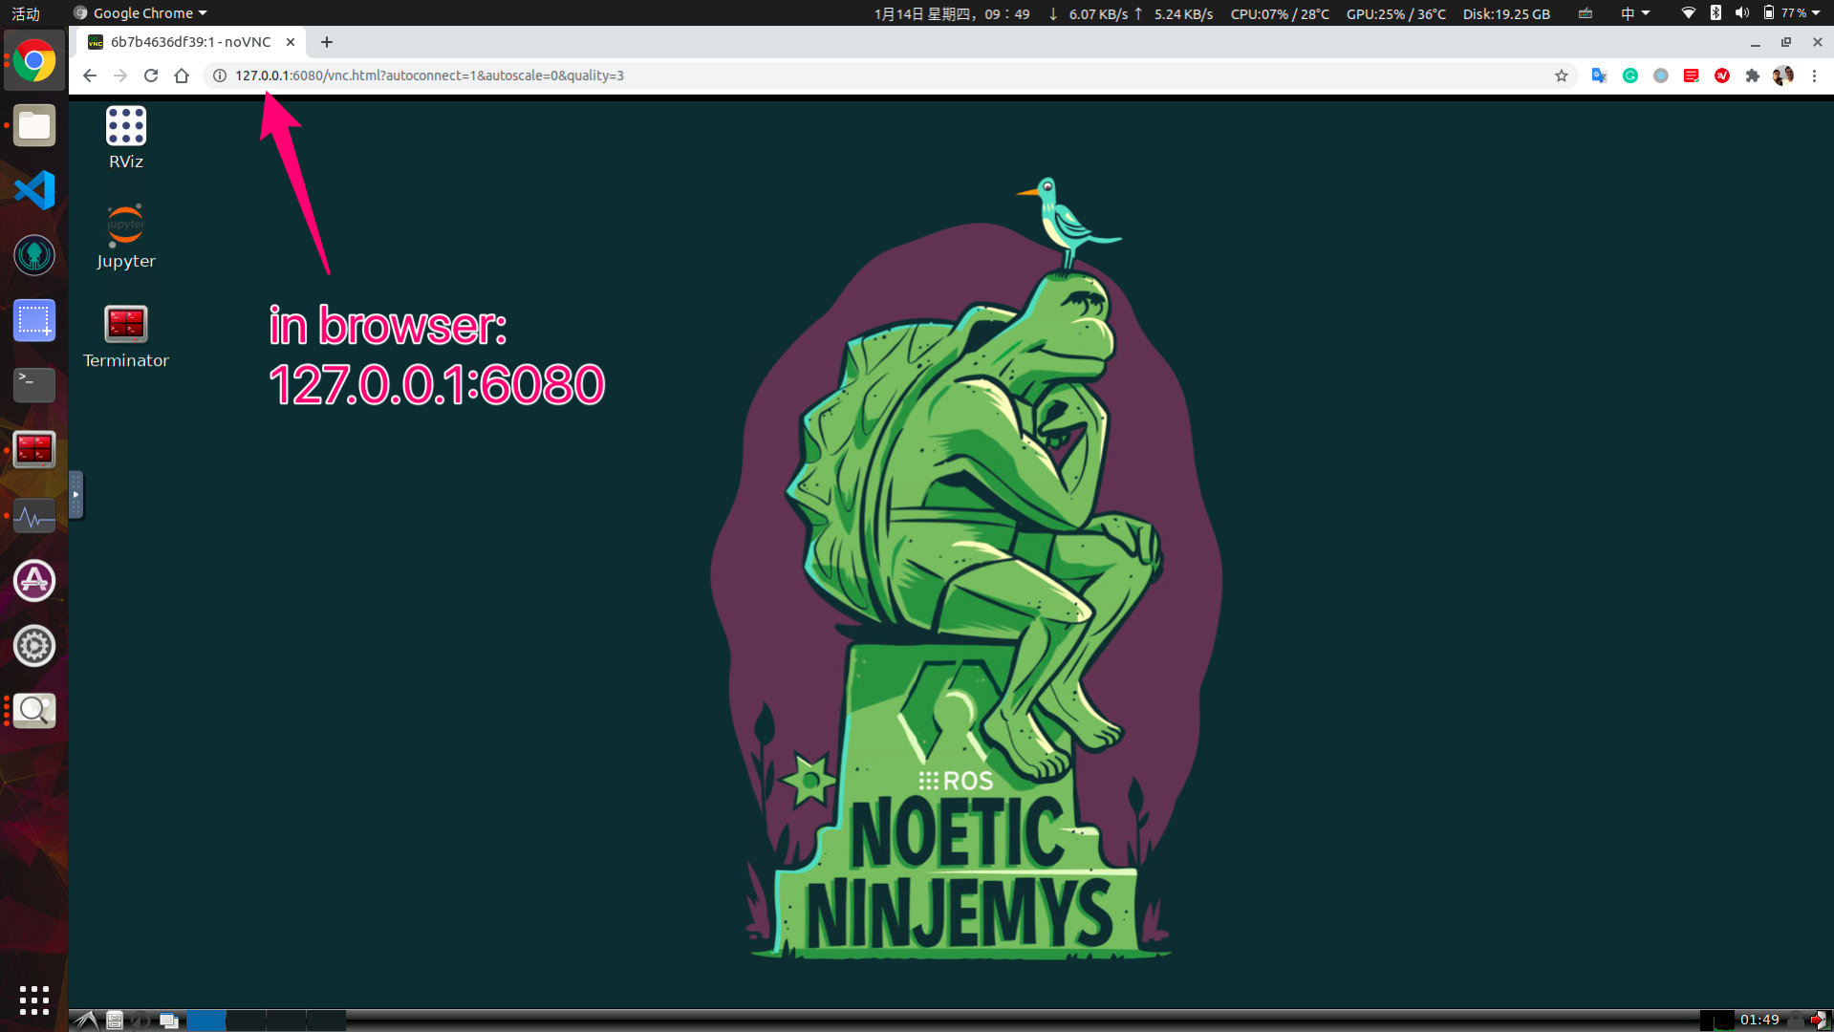Open Google Chrome from Ubuntu dock
The image size is (1834, 1032).
[x=33, y=61]
